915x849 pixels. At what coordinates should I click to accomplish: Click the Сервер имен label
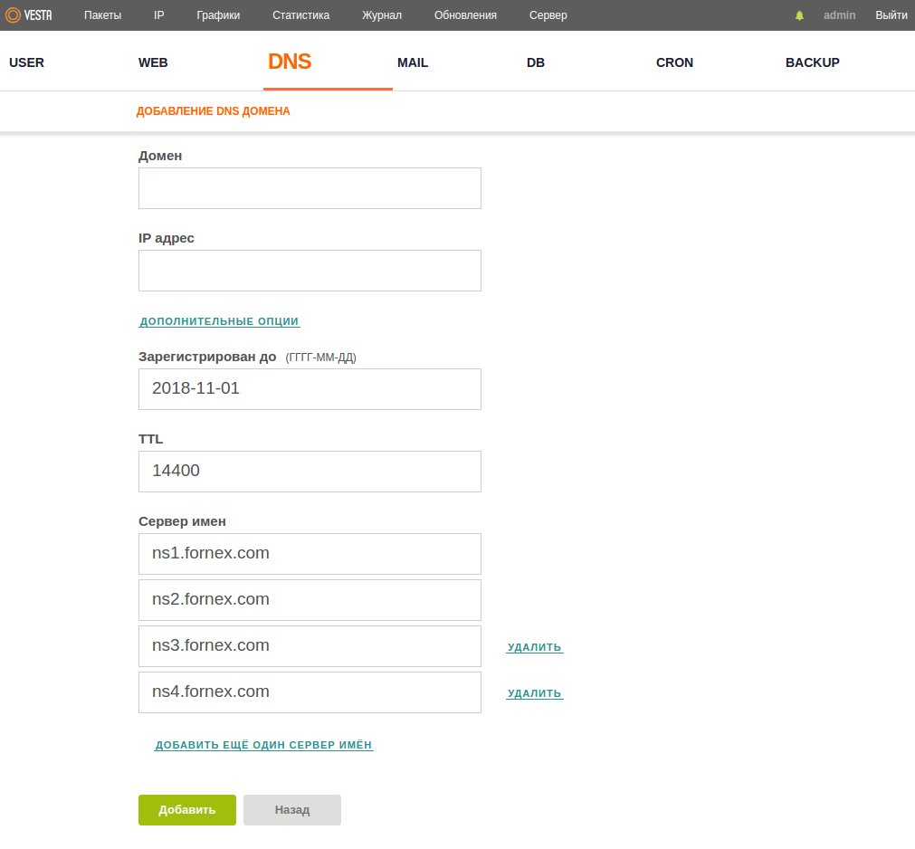coord(182,521)
